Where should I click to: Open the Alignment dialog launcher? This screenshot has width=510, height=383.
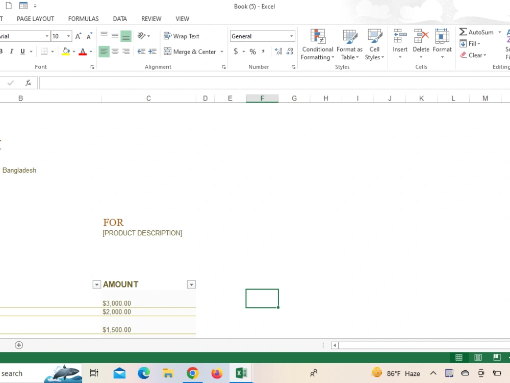[x=224, y=67]
